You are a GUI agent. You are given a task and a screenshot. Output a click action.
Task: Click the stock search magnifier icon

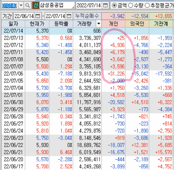click(28, 5)
